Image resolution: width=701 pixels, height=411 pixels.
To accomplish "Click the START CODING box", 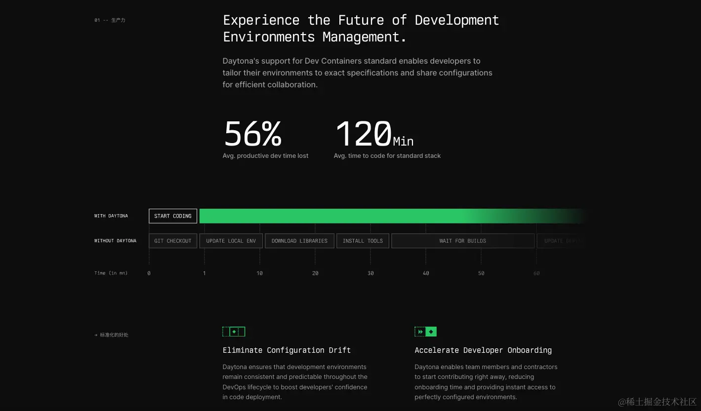I will click(173, 216).
